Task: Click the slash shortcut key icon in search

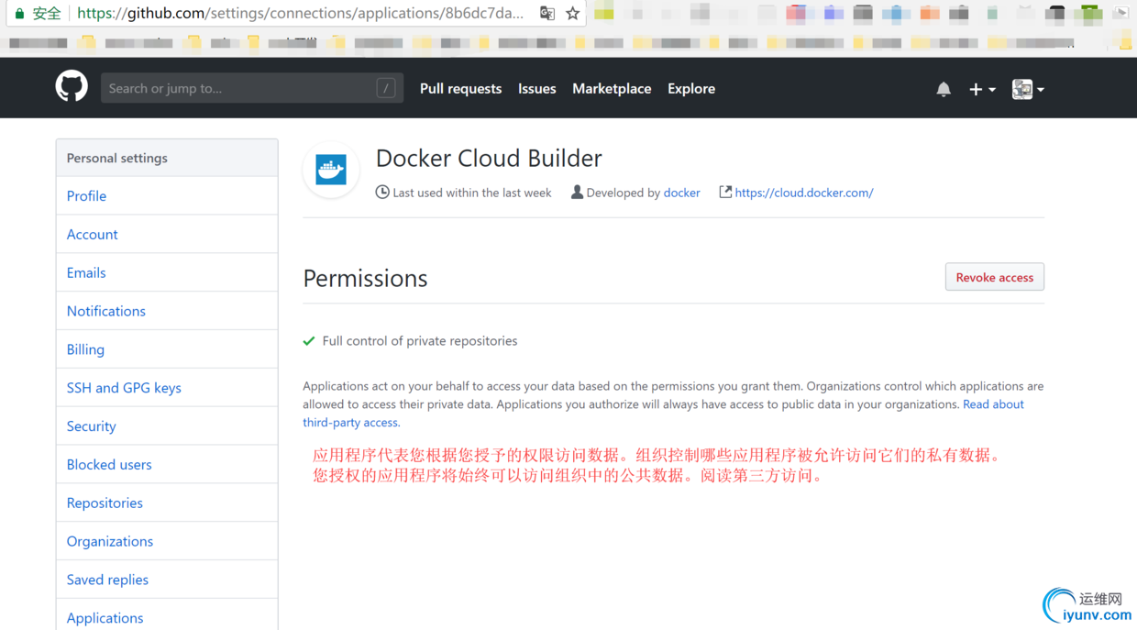Action: click(x=386, y=88)
